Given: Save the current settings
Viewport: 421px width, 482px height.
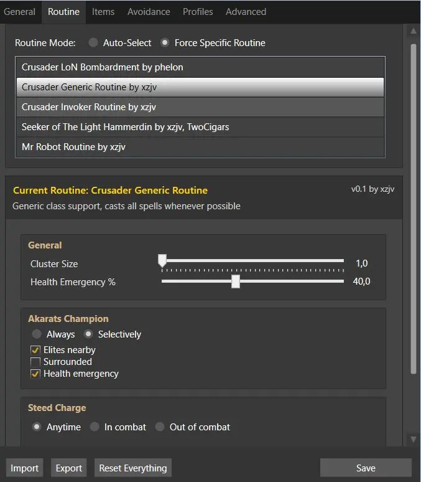Looking at the screenshot, I should [x=366, y=468].
